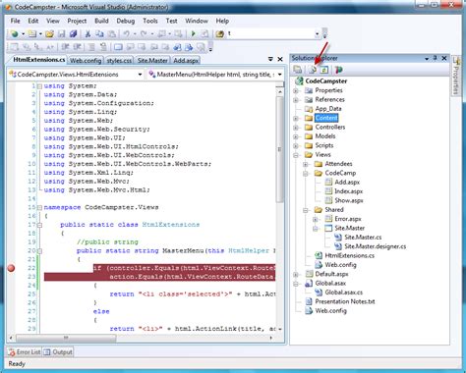Open the Output tab
466x373 pixels.
coord(58,352)
